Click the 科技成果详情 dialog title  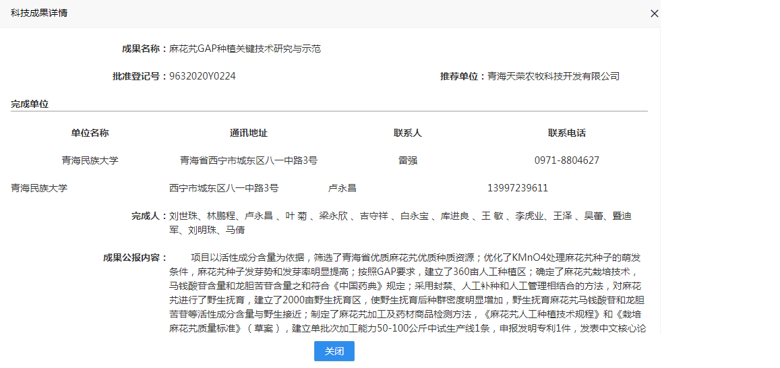[x=39, y=13]
